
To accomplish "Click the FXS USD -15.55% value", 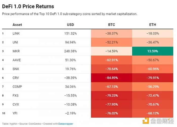I will click(71, 96).
